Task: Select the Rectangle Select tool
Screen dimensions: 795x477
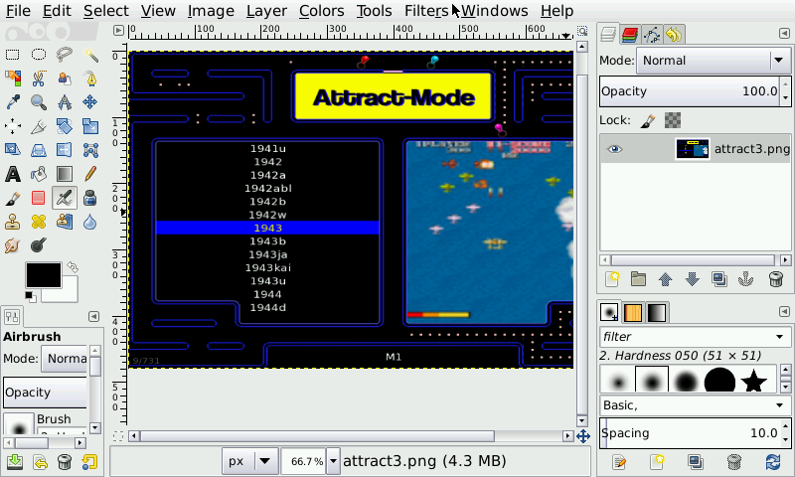Action: point(13,55)
